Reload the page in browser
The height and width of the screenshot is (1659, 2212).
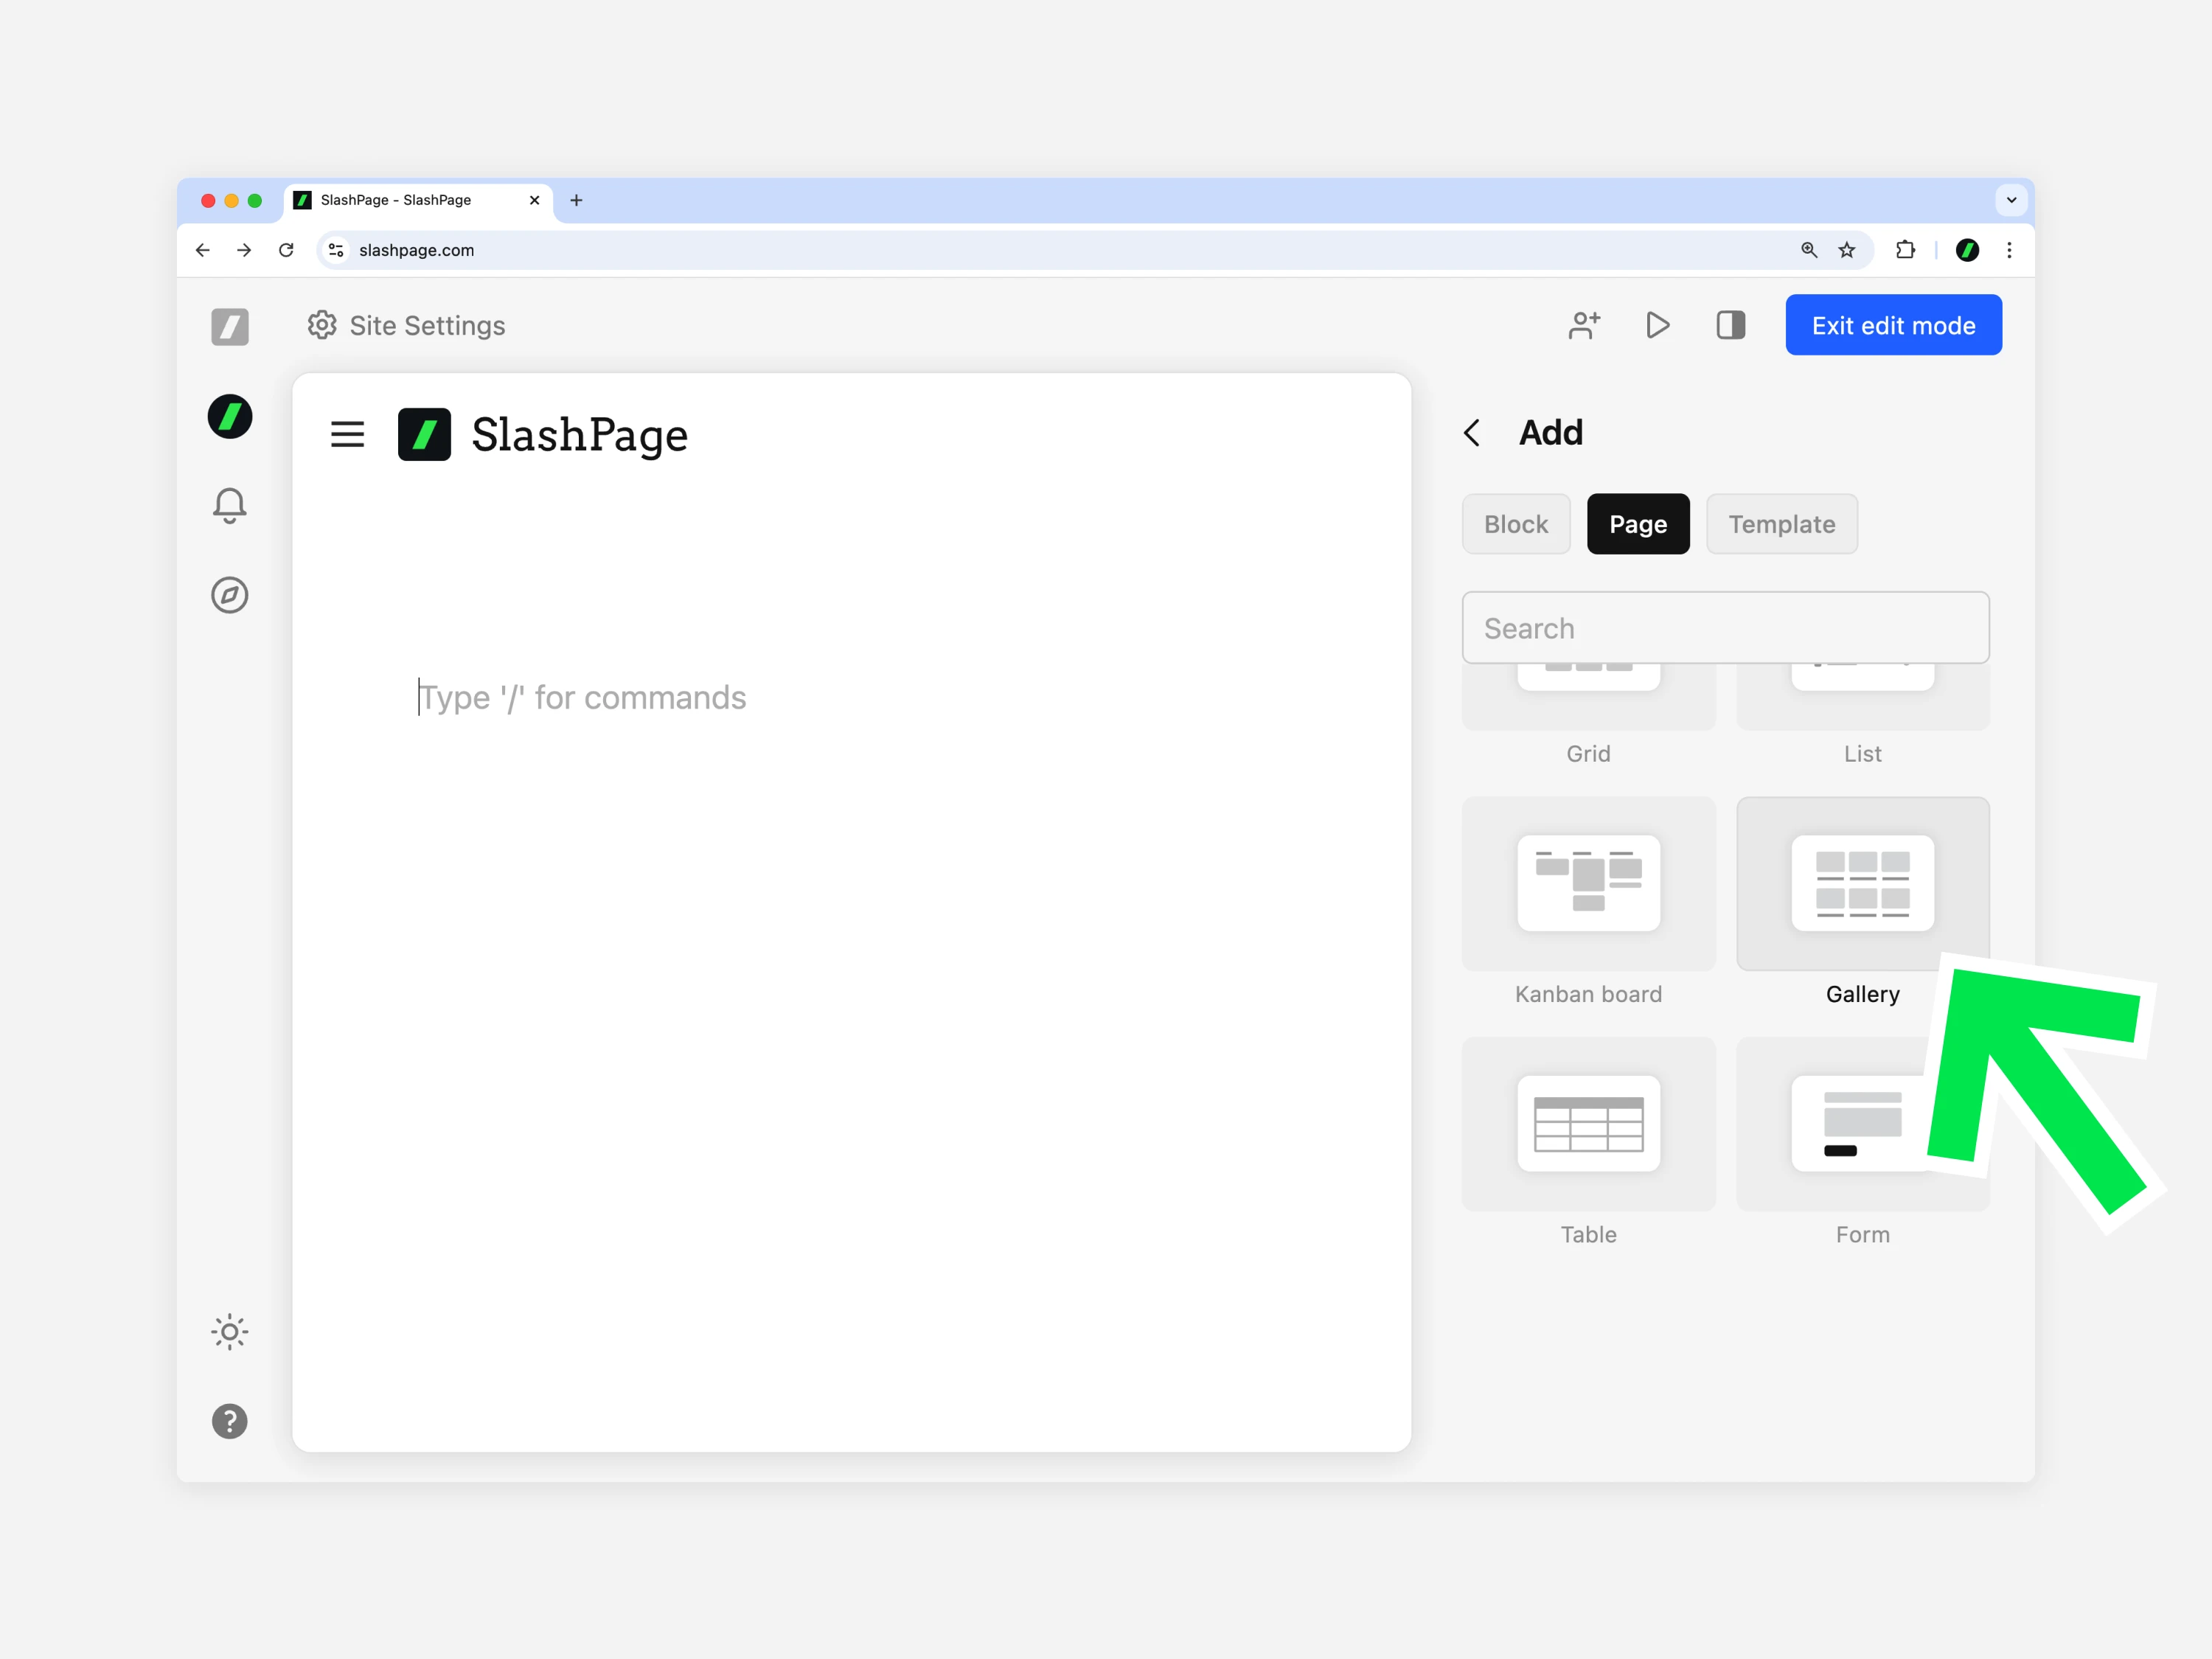click(x=286, y=250)
